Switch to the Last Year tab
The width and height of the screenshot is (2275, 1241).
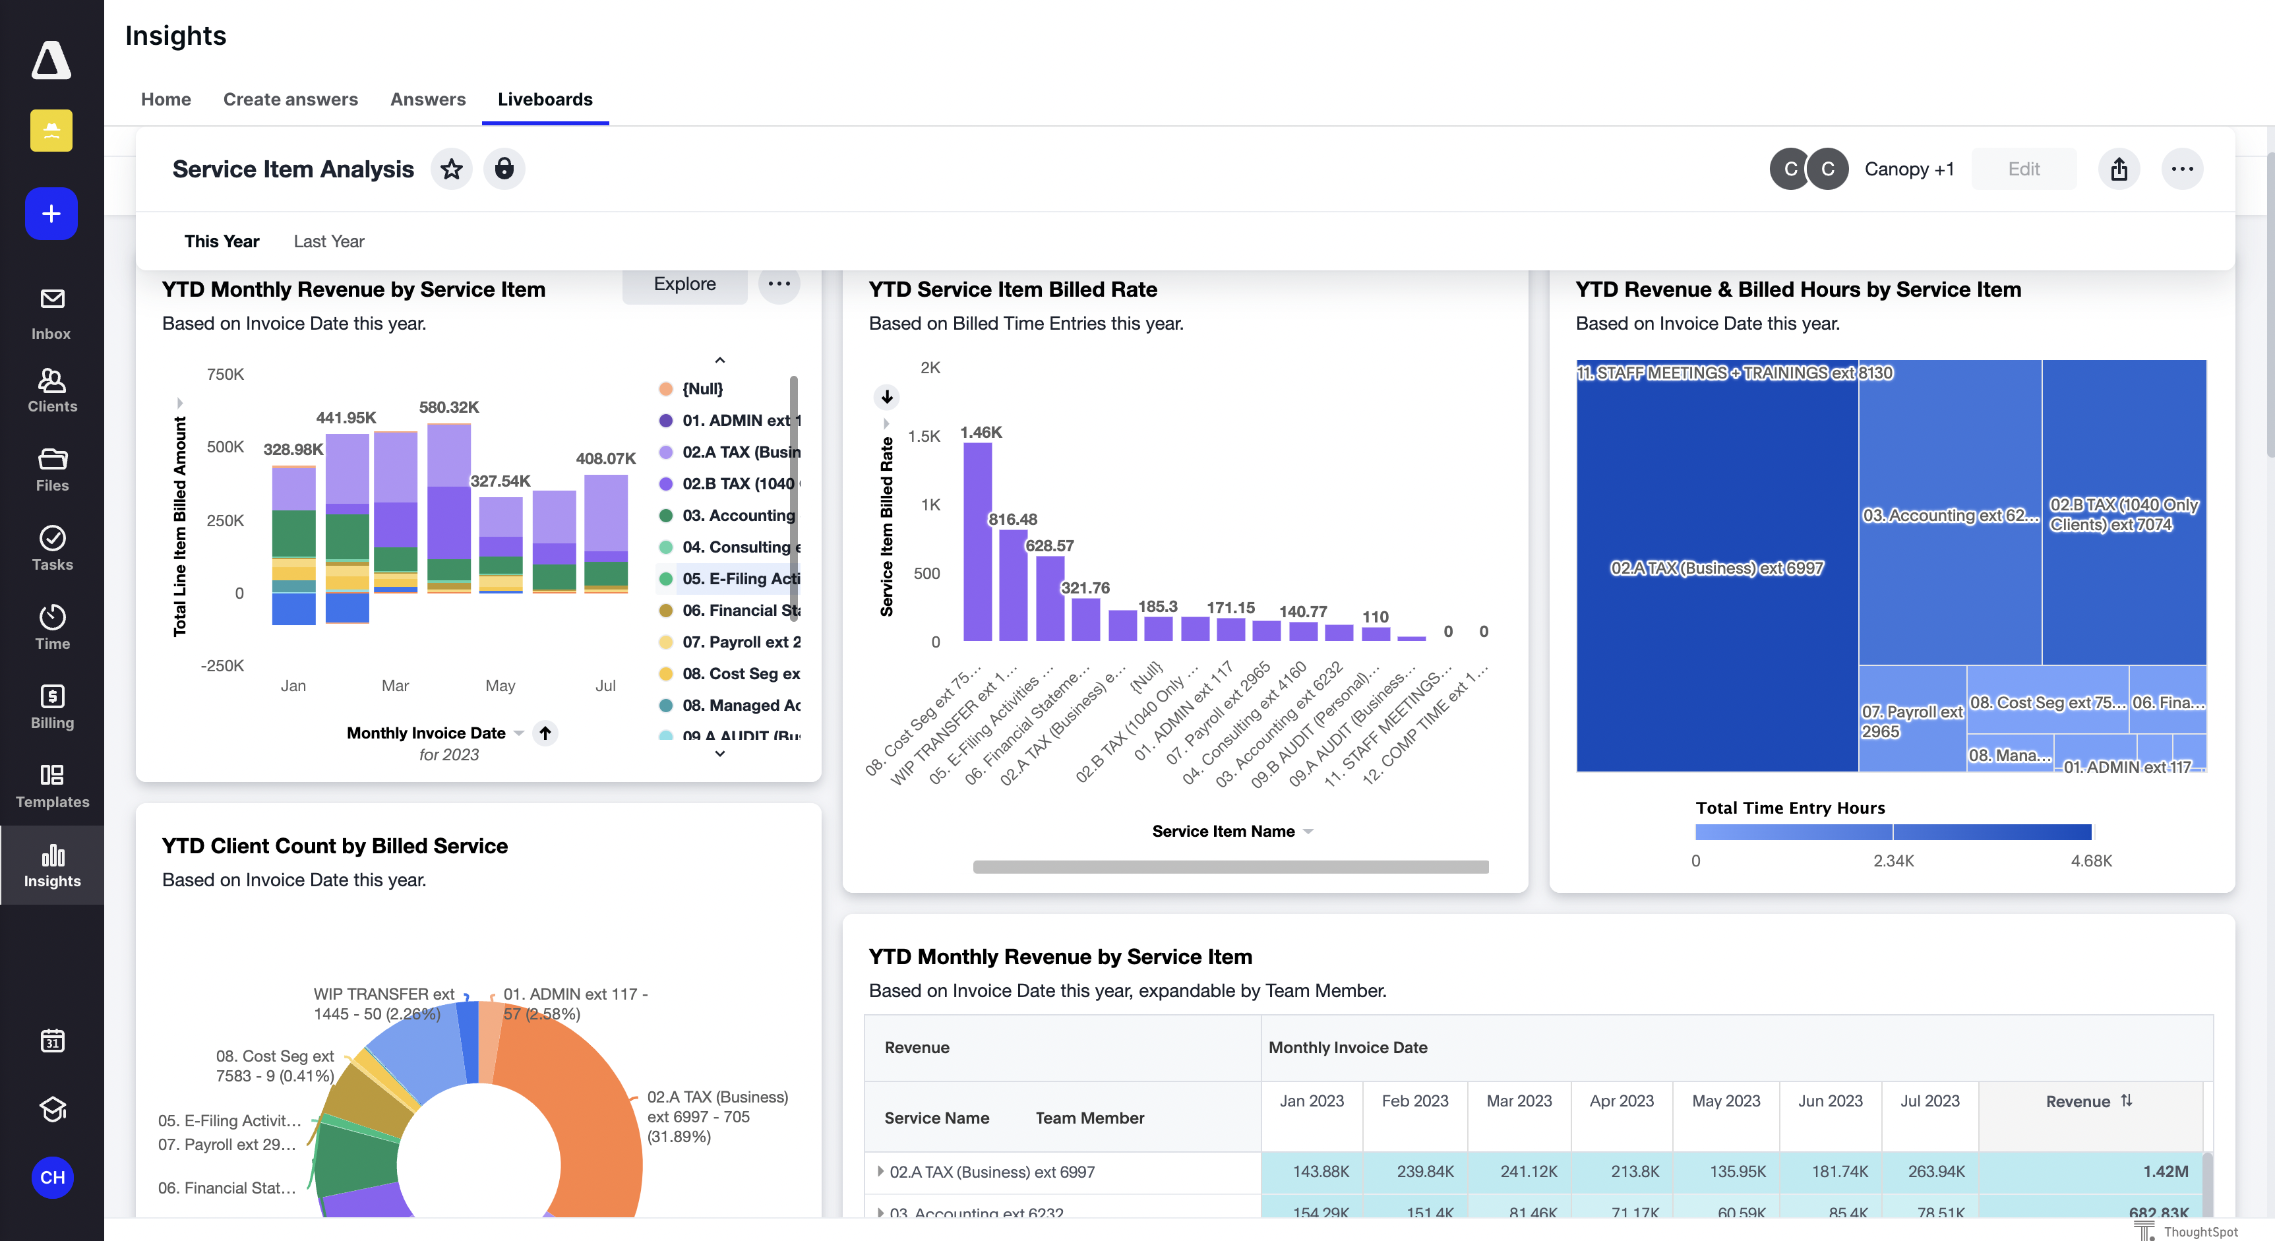point(328,241)
